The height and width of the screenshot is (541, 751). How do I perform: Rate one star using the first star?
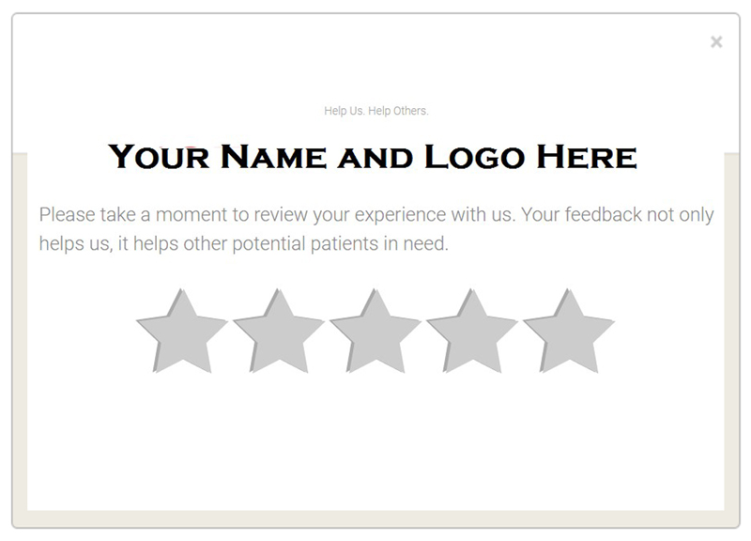pos(182,332)
